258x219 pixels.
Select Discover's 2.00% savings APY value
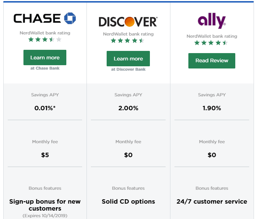pyautogui.click(x=128, y=108)
